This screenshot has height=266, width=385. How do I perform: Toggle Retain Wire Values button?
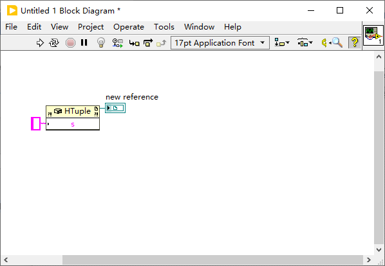point(118,43)
